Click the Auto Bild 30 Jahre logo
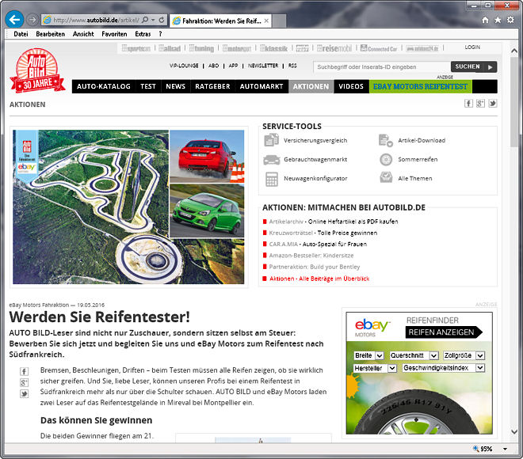 click(37, 70)
